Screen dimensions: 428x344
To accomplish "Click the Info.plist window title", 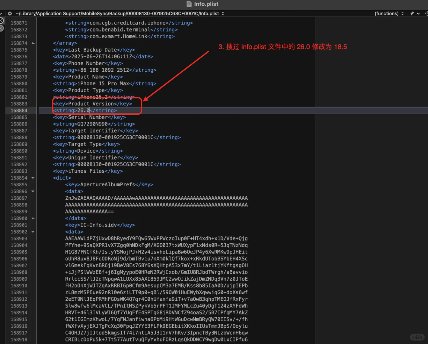I will coord(206,4).
